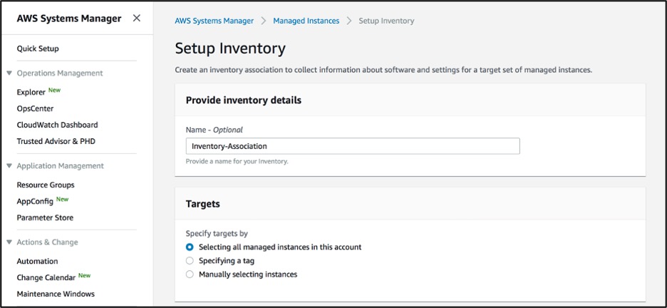Go to Resource Groups
The height and width of the screenshot is (308, 667).
(x=46, y=185)
